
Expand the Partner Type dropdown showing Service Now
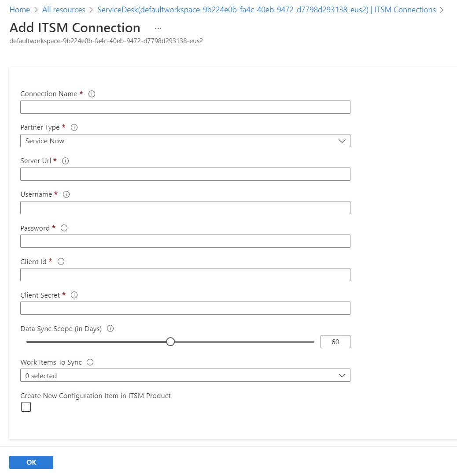pos(185,141)
